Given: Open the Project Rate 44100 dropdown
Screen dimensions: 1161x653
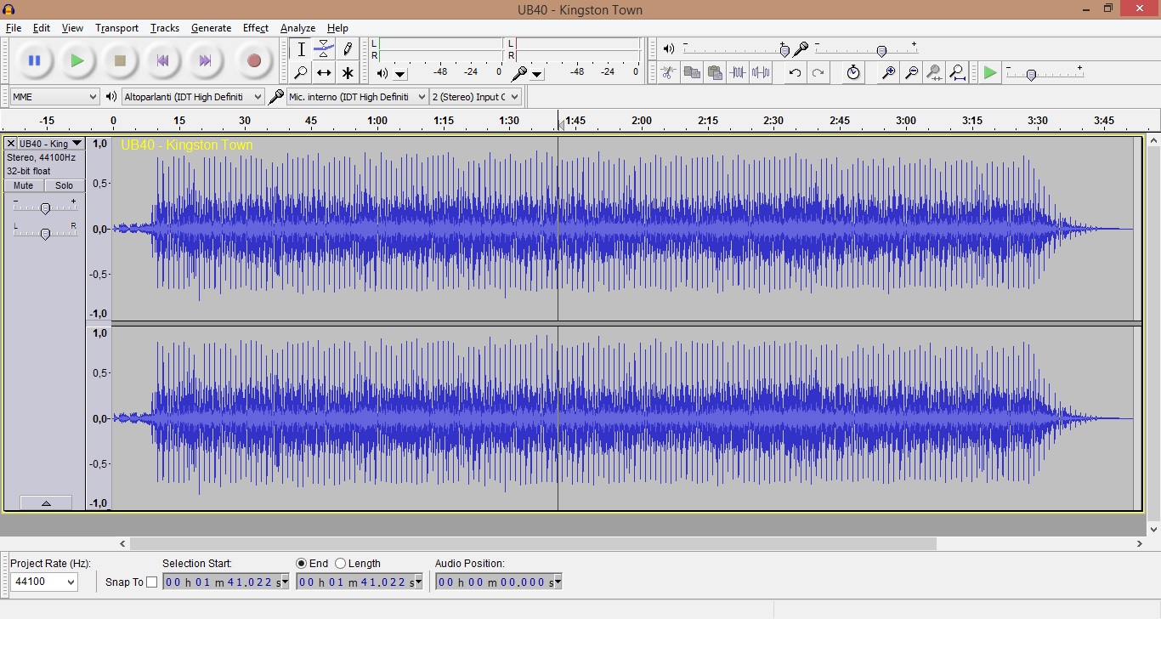Looking at the screenshot, I should 44,582.
